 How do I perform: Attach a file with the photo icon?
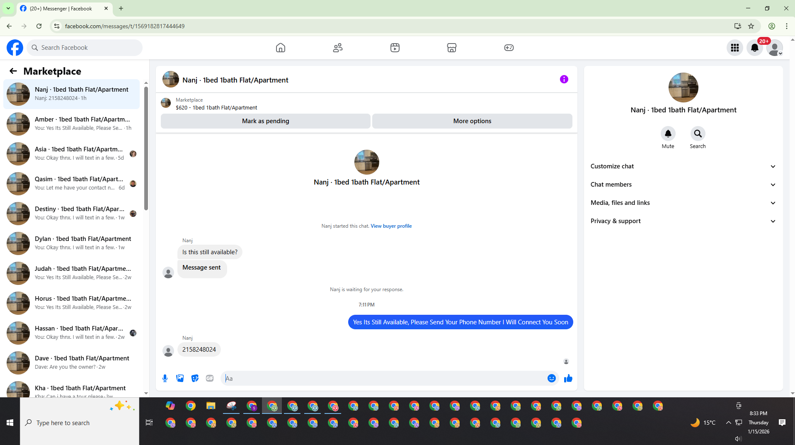[x=180, y=378]
